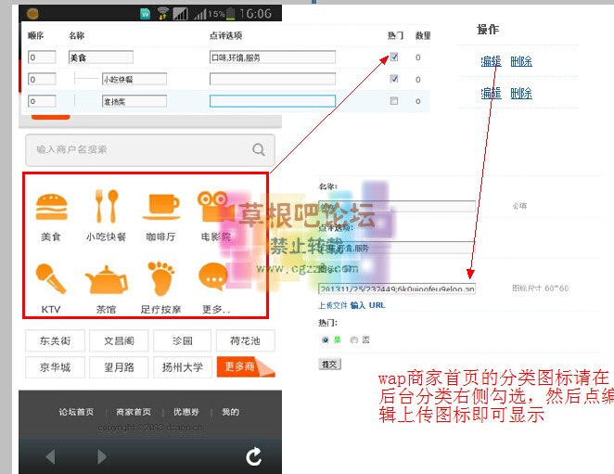This screenshot has width=614, height=474.
Task: Click the order field in 美食 row
Action: [42, 58]
